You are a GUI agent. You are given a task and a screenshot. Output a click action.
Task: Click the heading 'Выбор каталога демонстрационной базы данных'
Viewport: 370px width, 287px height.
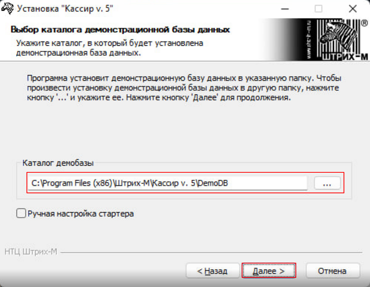click(120, 30)
